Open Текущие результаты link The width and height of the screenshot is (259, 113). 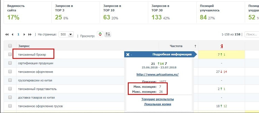(x=157, y=99)
